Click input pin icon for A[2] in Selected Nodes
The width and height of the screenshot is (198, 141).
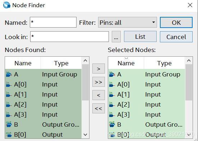coord(112,104)
